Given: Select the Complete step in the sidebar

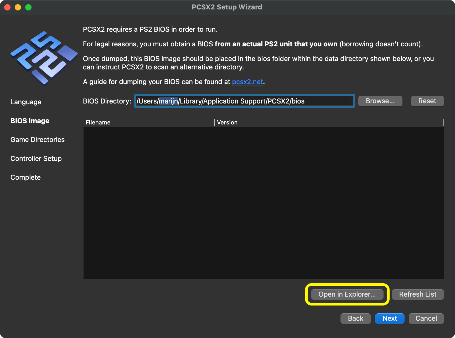Looking at the screenshot, I should pyautogui.click(x=25, y=177).
